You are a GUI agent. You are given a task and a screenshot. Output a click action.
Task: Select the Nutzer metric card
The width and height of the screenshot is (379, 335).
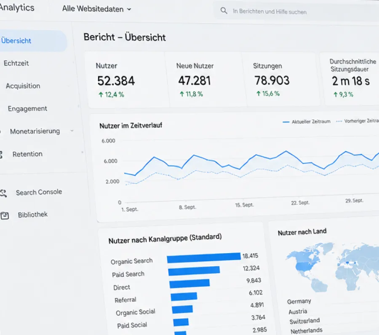(127, 80)
